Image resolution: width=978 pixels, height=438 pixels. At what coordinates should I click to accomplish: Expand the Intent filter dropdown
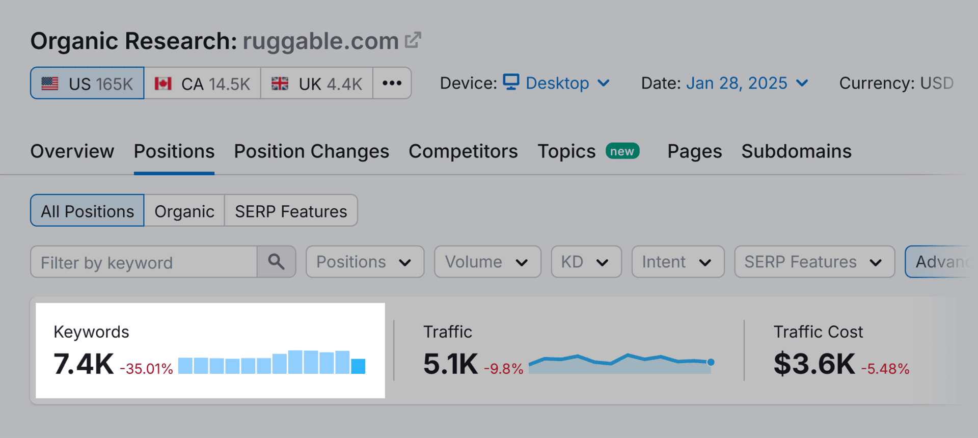[678, 262]
